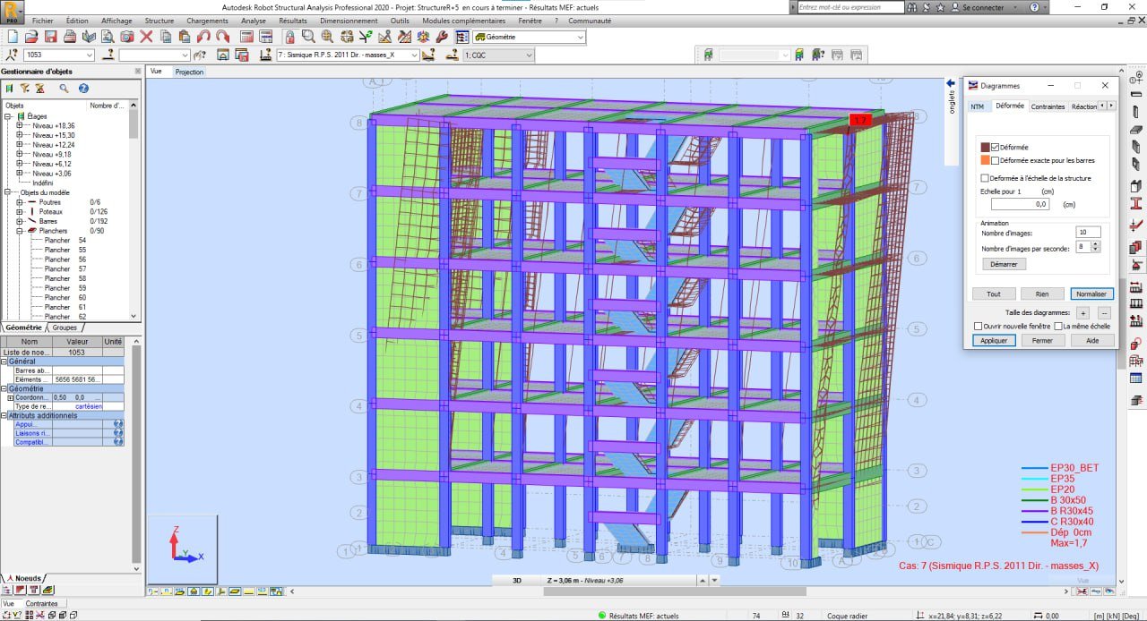Viewport: 1147px width, 621px height.
Task: Enable Déformée exacte pour les barres
Action: coord(995,161)
